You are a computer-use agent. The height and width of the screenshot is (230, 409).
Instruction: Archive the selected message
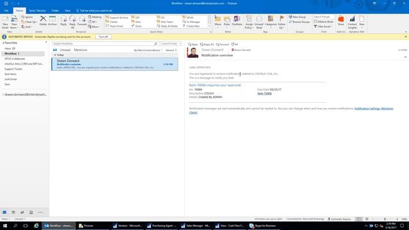52,20
